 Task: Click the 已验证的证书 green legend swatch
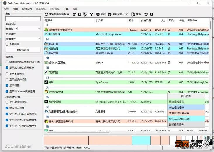(x=186, y=102)
